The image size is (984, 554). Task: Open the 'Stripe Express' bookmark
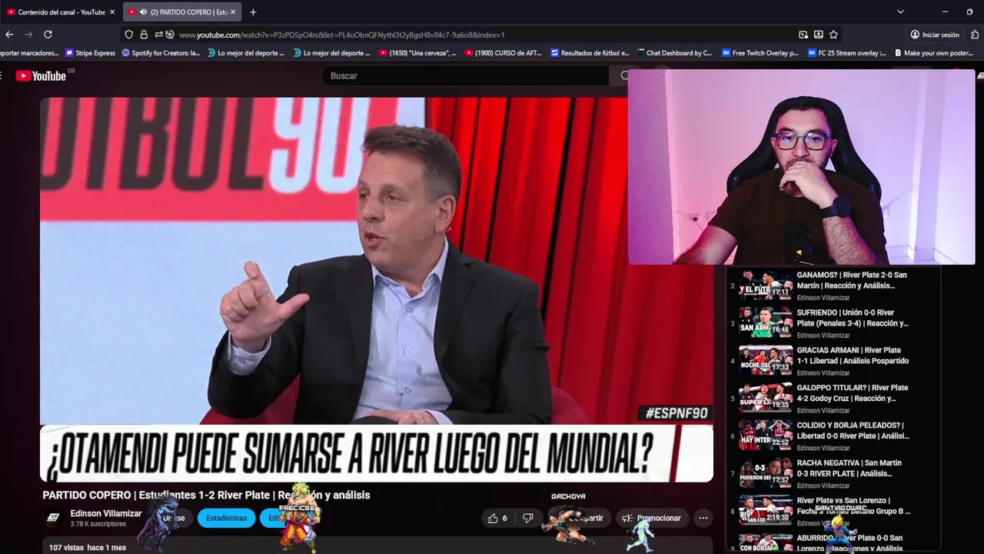(91, 53)
